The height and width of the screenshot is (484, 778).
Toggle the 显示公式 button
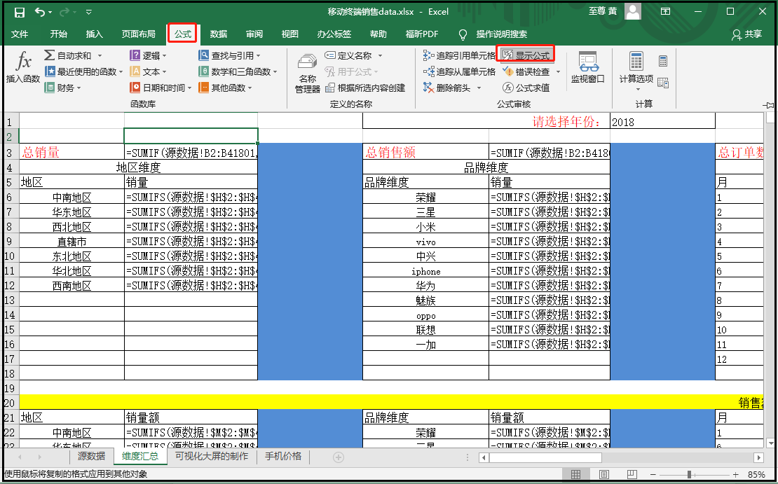click(526, 55)
